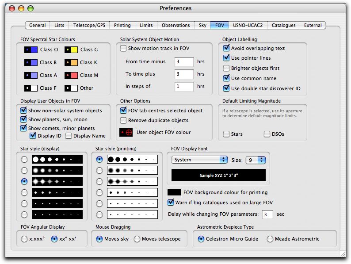Select x.xxx° angular display format
Screen dimensions: 351x264
click(24, 239)
